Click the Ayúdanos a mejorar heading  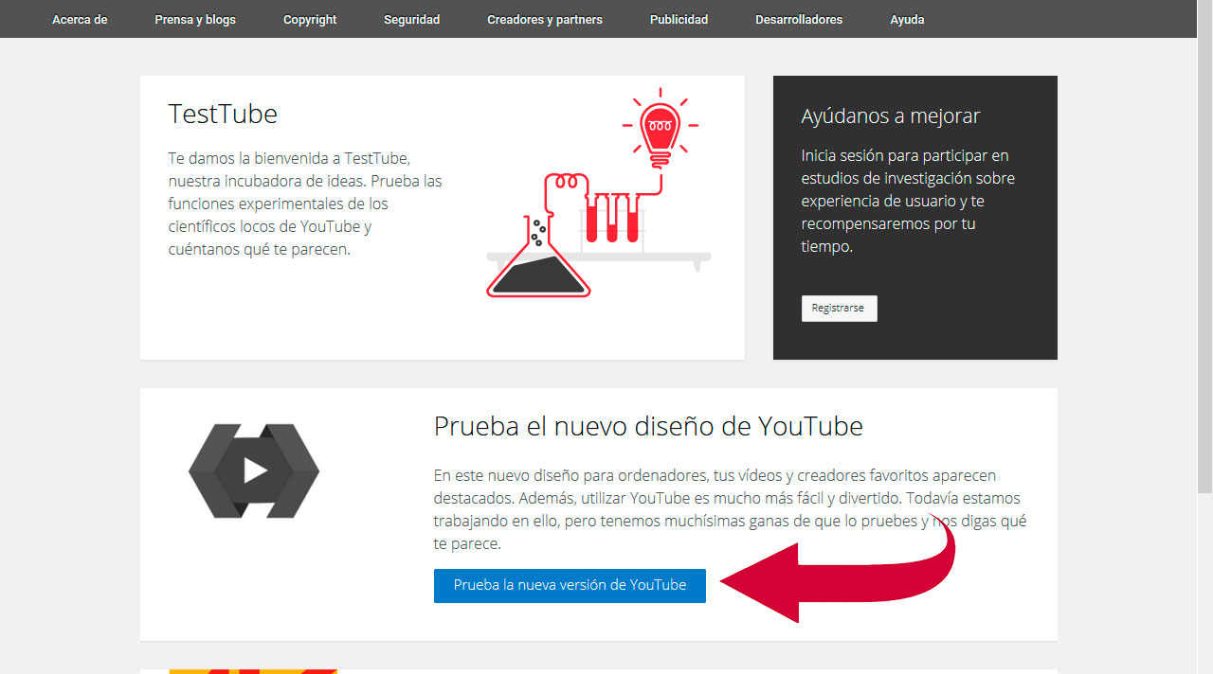891,116
